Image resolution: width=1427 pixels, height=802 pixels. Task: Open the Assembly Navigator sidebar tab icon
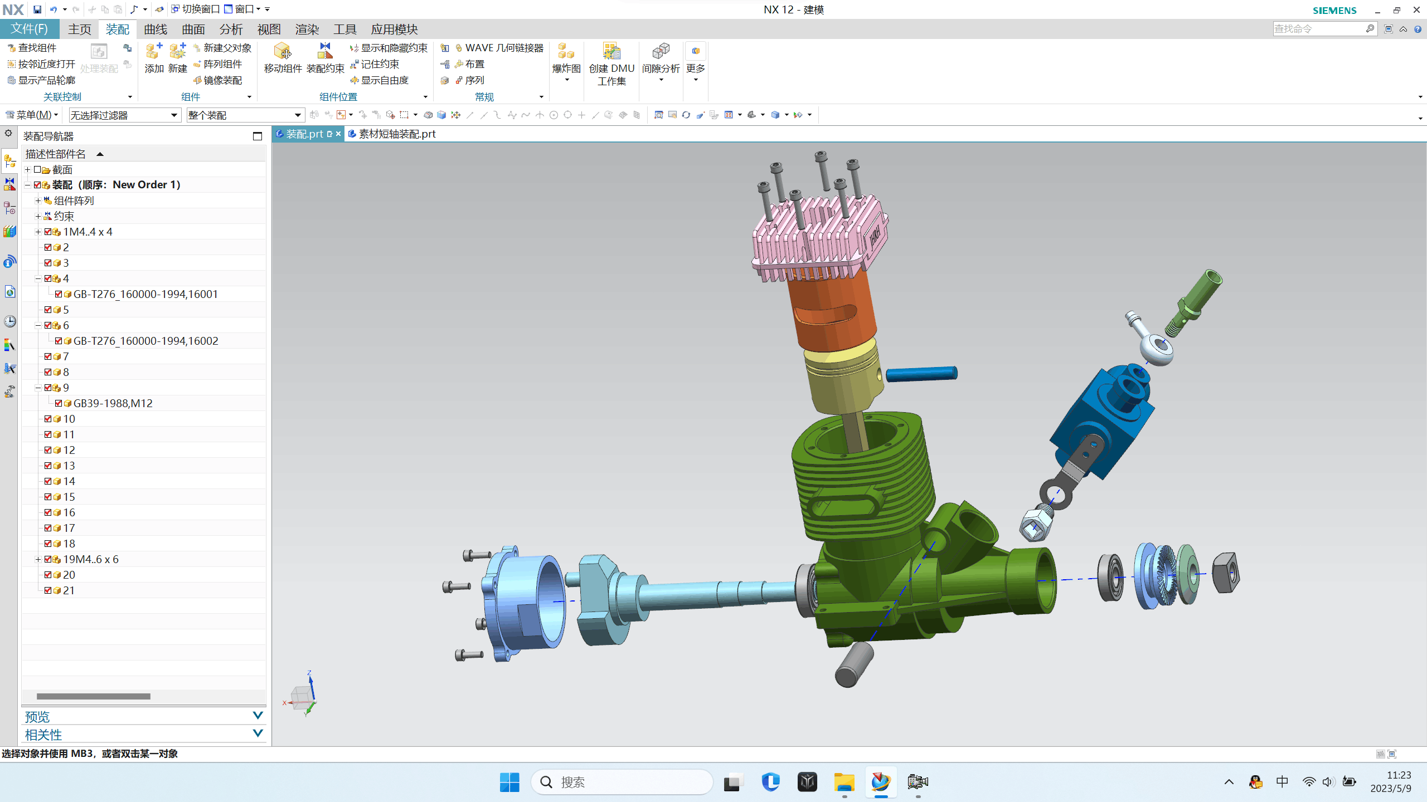(9, 161)
